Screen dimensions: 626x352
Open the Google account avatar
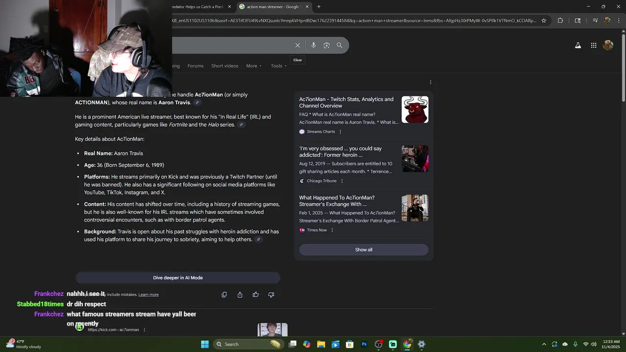pos(608,45)
